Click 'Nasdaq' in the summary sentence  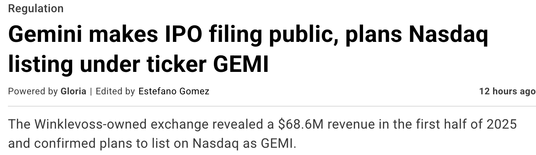216,143
